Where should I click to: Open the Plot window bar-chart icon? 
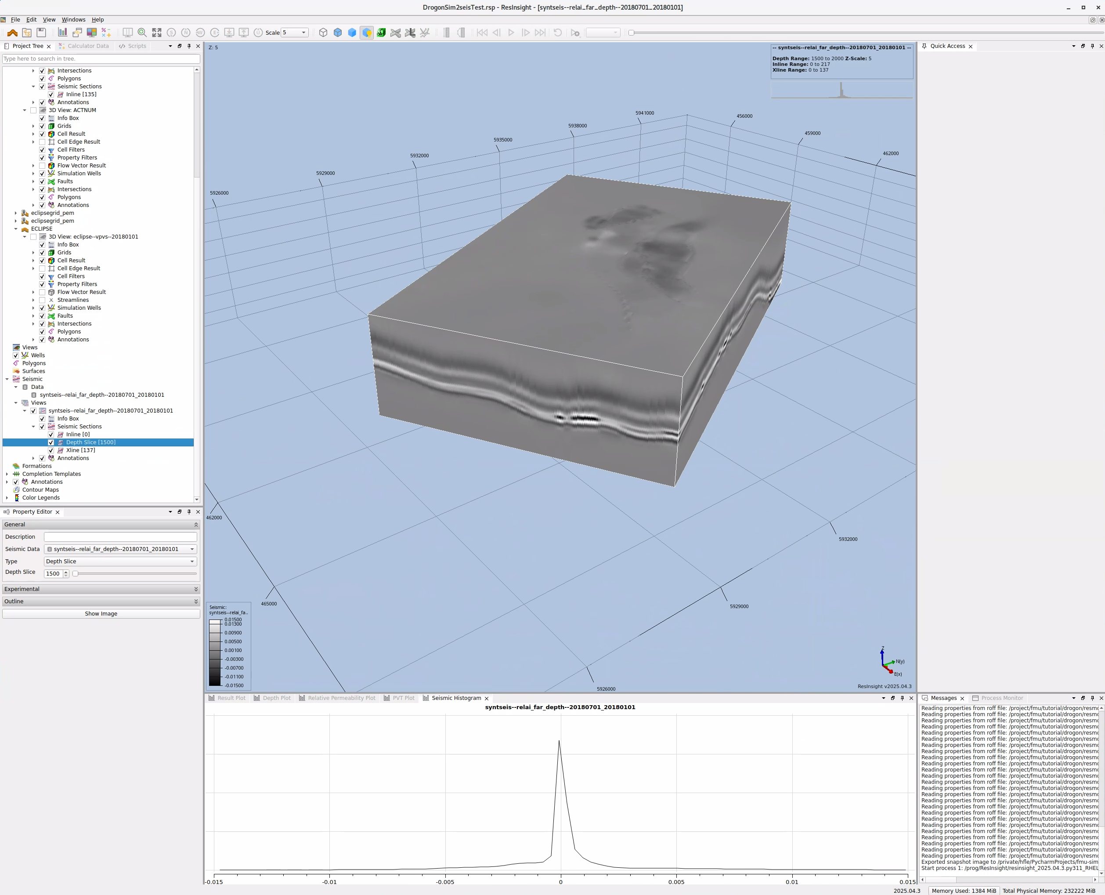[x=62, y=33]
